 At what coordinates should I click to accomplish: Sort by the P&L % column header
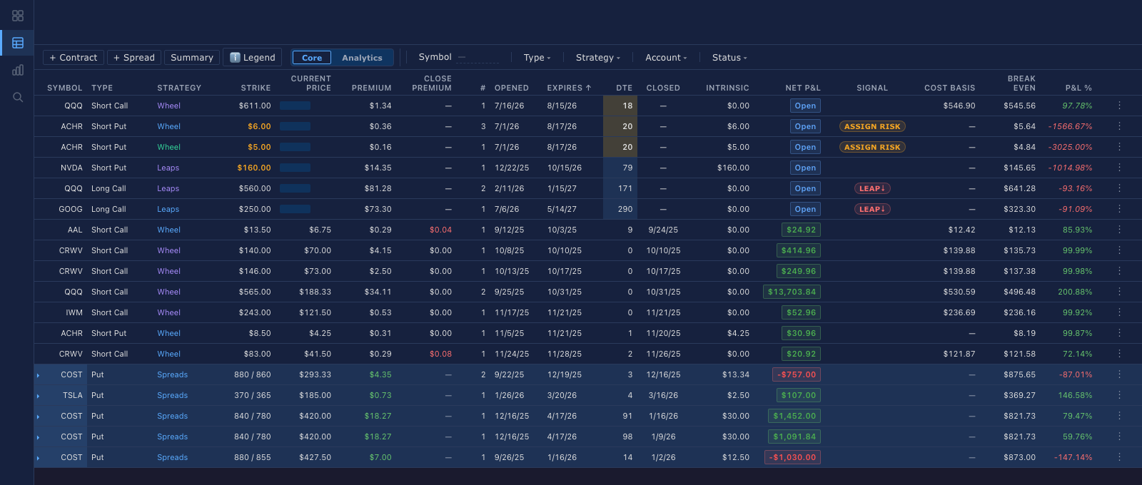[1078, 88]
